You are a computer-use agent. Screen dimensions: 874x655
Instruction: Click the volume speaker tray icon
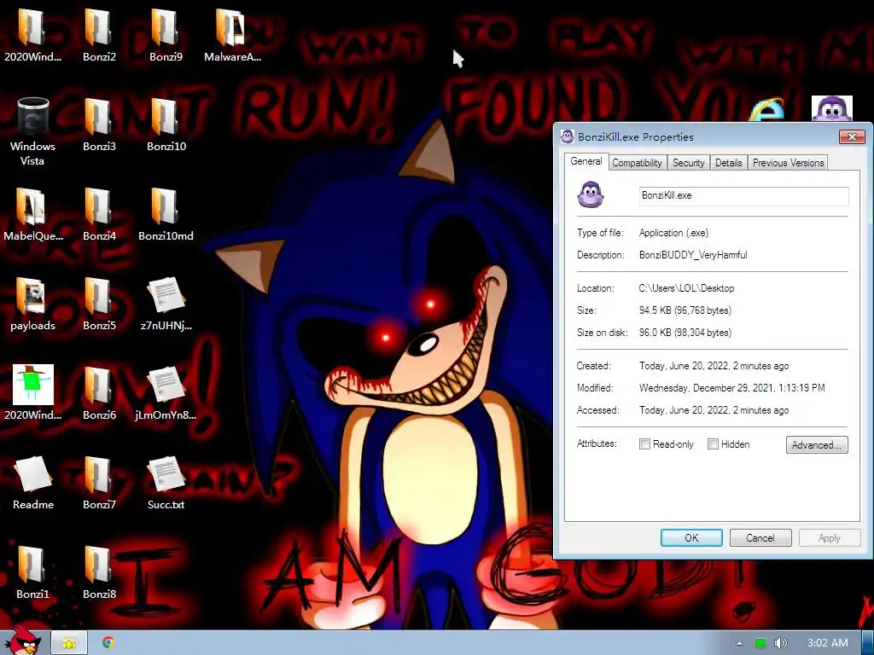[x=780, y=643]
